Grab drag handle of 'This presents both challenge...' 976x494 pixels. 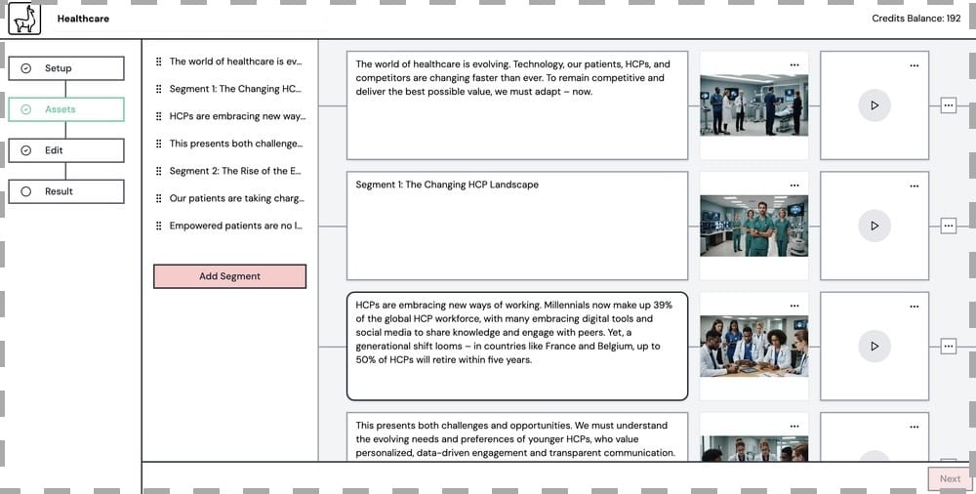click(159, 144)
